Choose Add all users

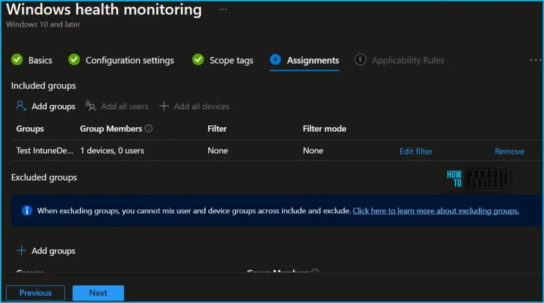(x=124, y=107)
